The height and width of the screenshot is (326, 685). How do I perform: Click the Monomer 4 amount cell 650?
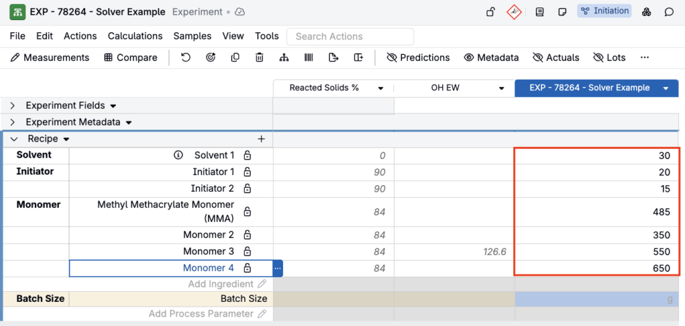click(597, 268)
